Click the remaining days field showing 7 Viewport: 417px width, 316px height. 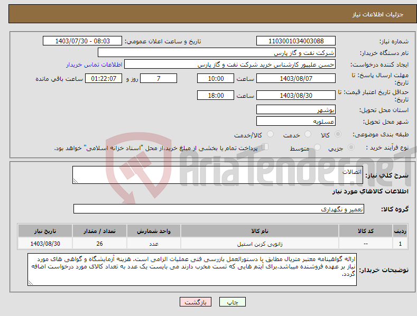pos(159,78)
